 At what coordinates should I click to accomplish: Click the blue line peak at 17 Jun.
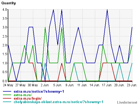click(x=107, y=10)
